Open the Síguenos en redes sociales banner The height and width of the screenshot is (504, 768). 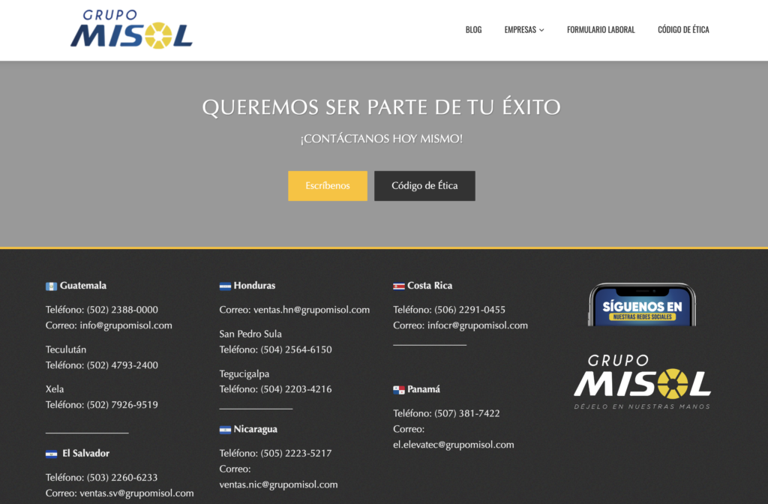tap(642, 304)
